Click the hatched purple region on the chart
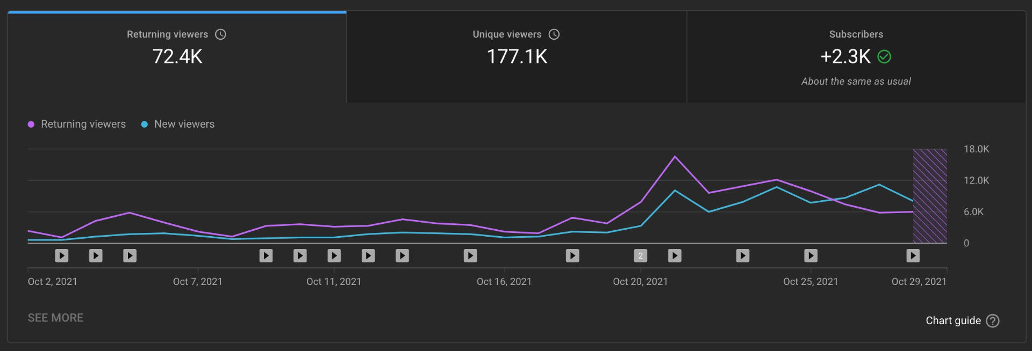The width and height of the screenshot is (1032, 351). (930, 196)
